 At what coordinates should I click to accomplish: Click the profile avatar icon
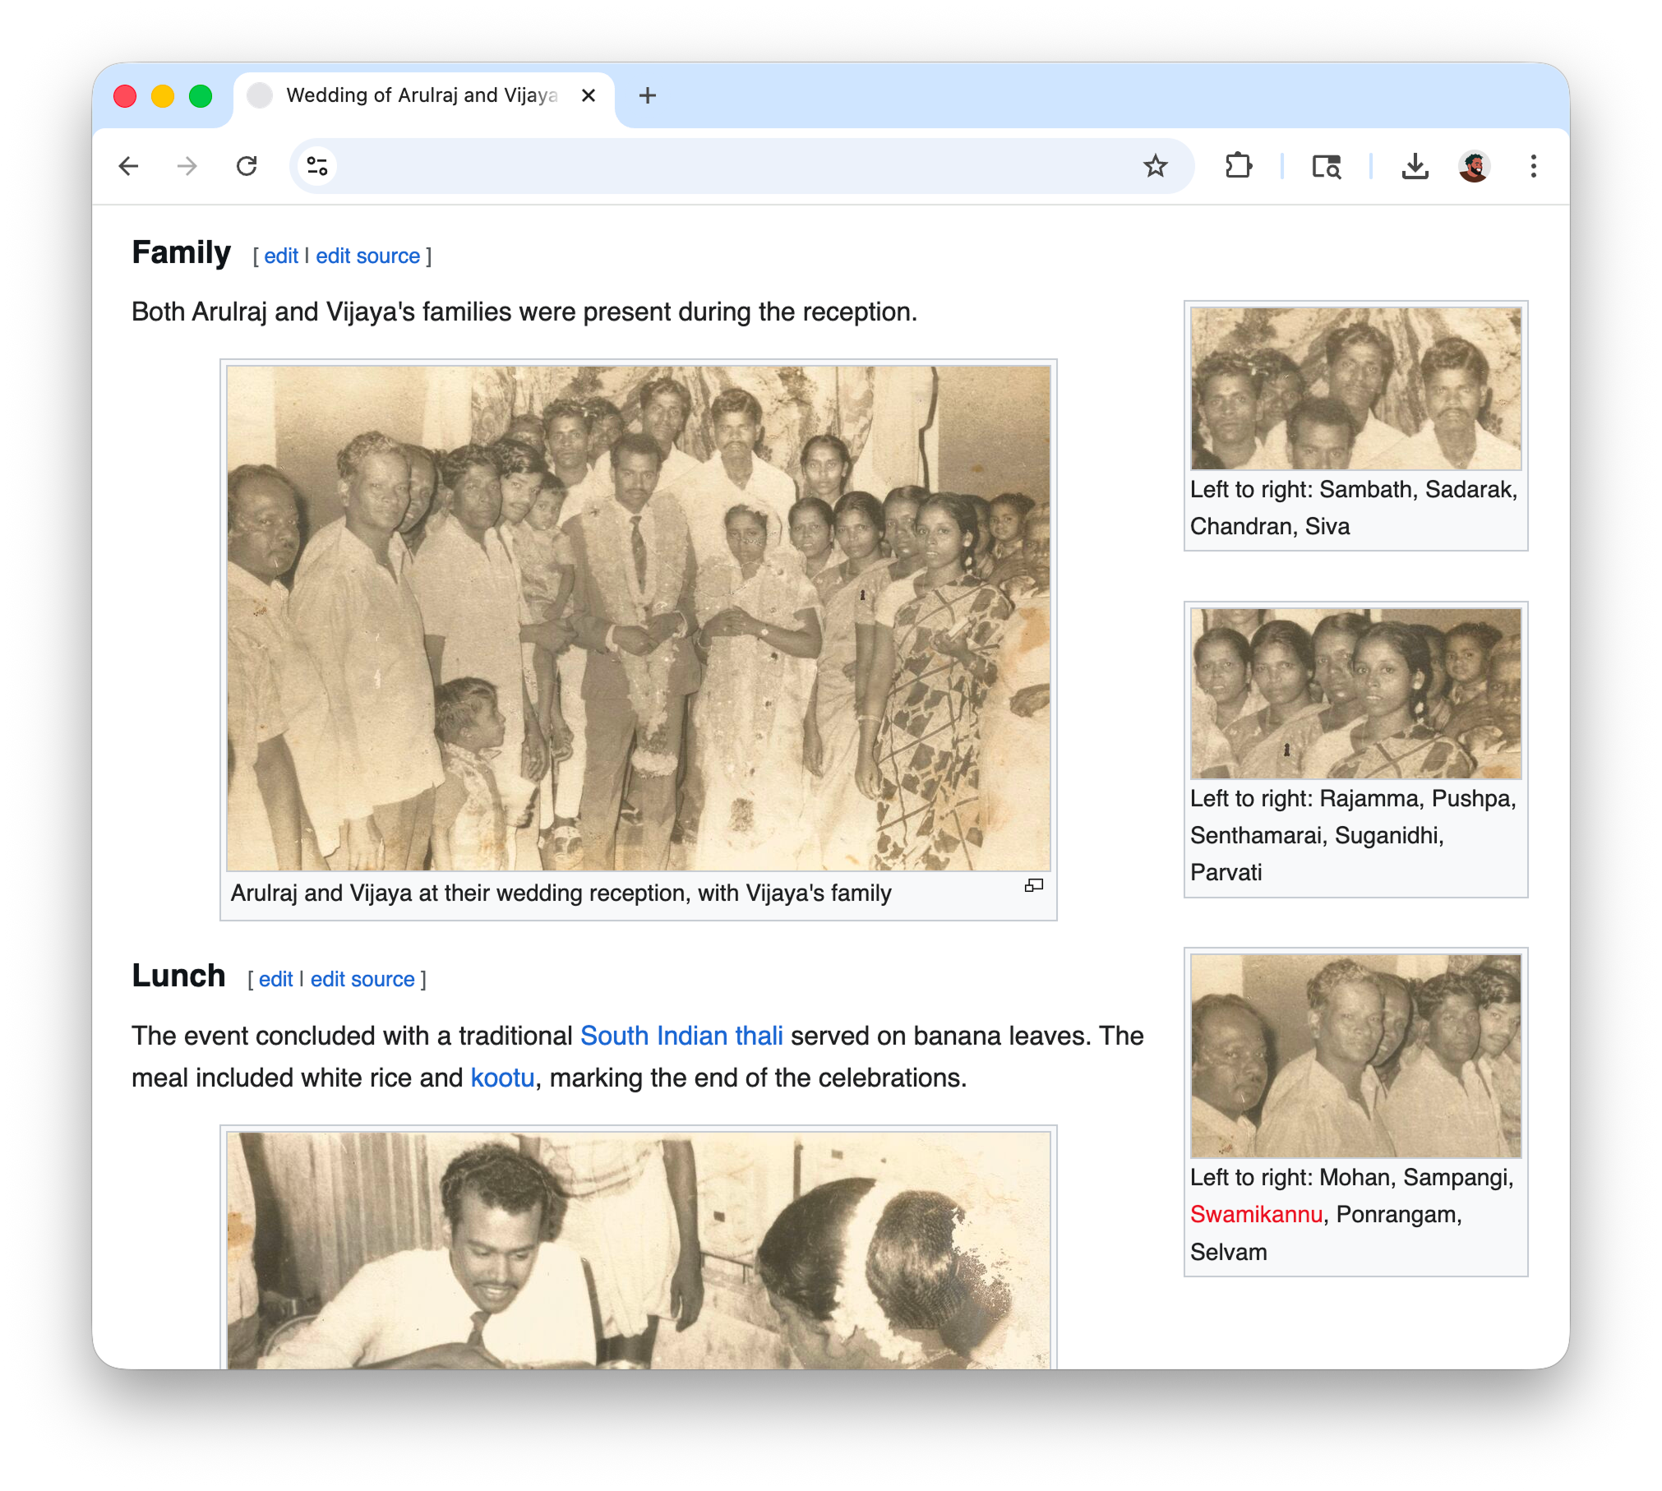pos(1474,167)
